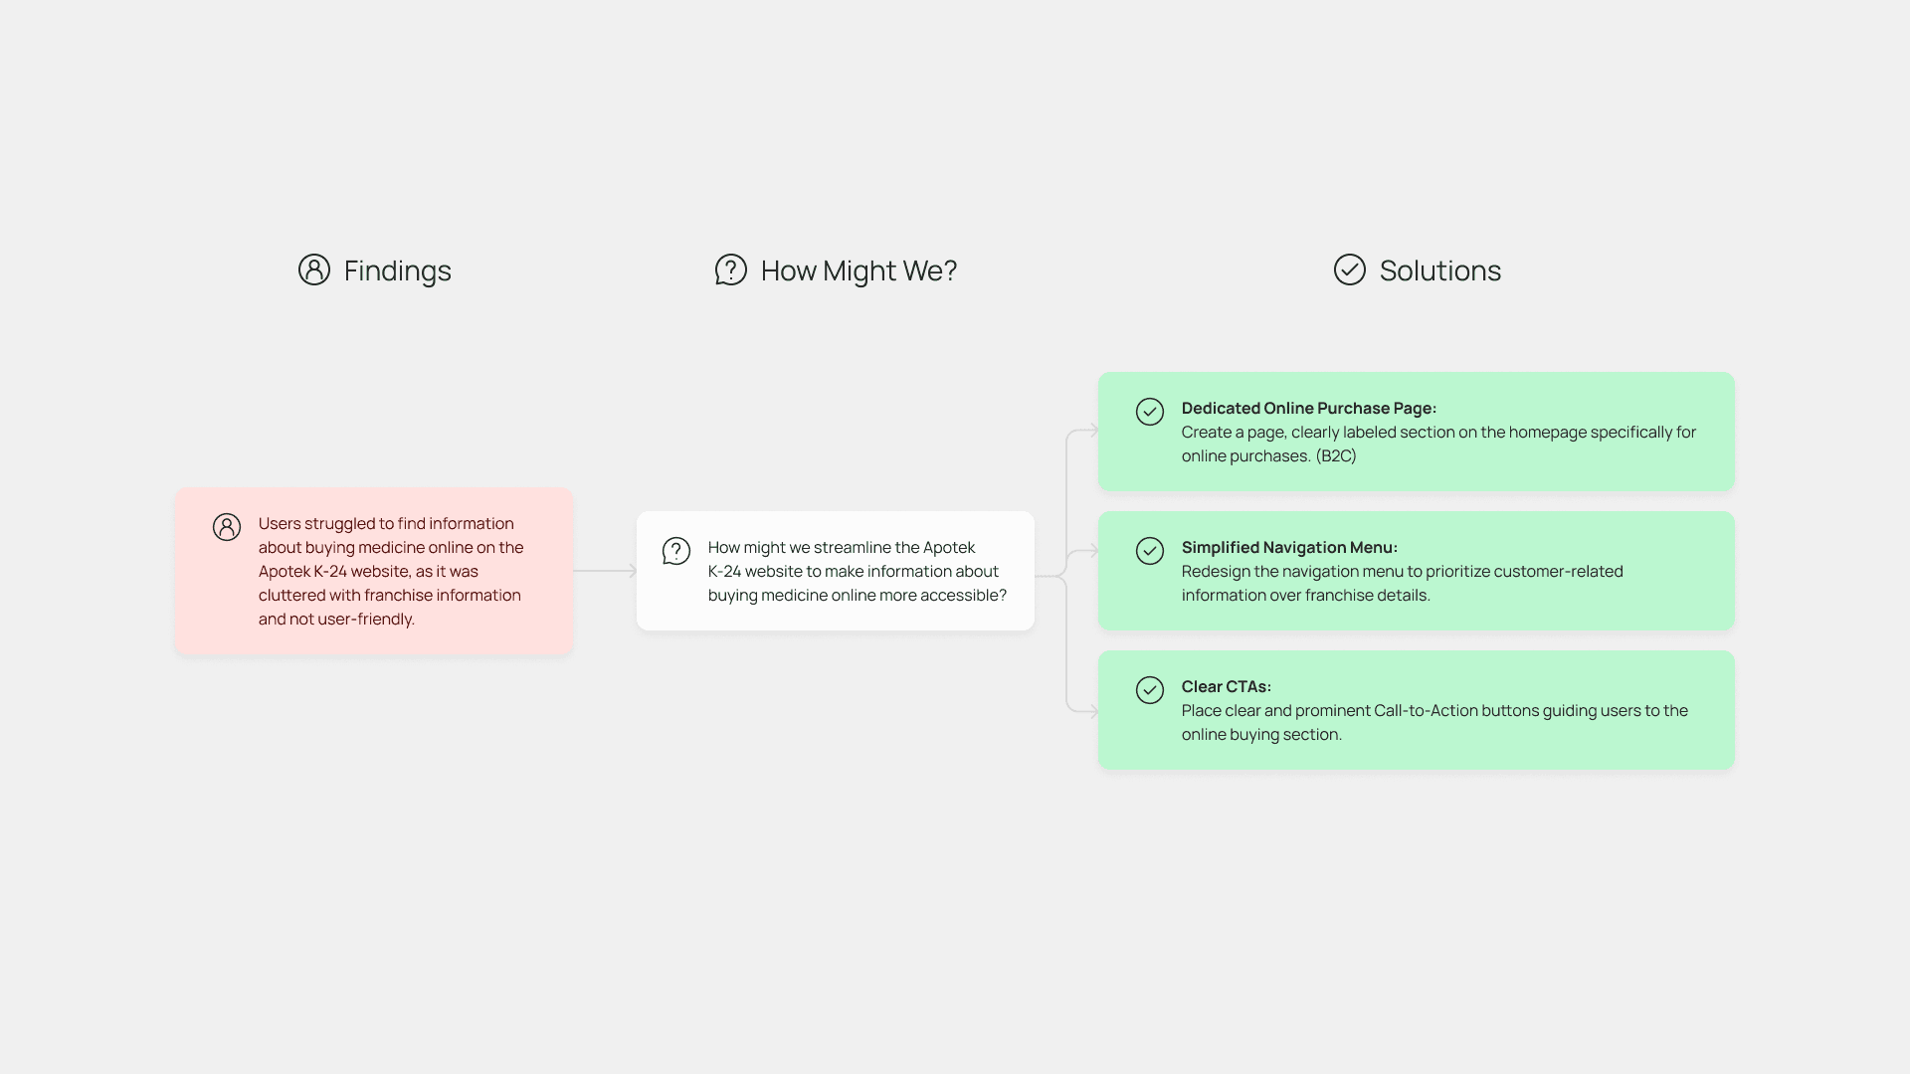
Task: Click the checkmark icon beside Solutions heading
Action: coord(1349,269)
